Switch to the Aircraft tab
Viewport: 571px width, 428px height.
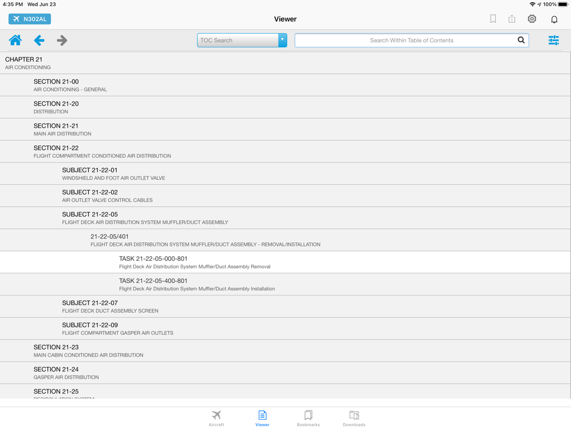(x=216, y=418)
